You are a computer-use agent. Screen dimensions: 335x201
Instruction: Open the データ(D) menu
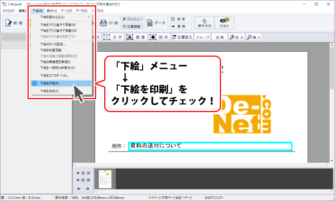(x=82, y=11)
